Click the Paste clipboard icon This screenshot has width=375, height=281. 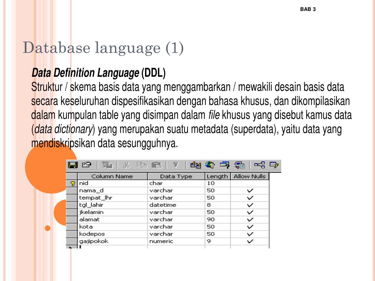coord(157,165)
